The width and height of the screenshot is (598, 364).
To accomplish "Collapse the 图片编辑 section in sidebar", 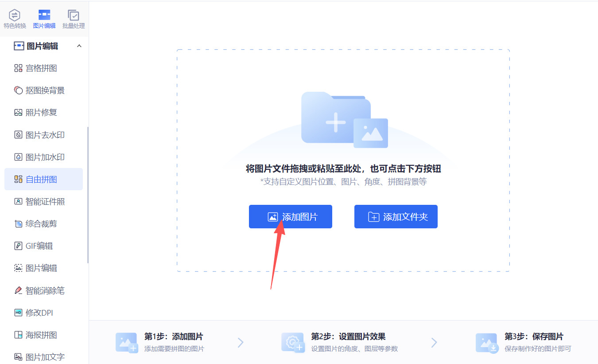I will click(x=79, y=46).
